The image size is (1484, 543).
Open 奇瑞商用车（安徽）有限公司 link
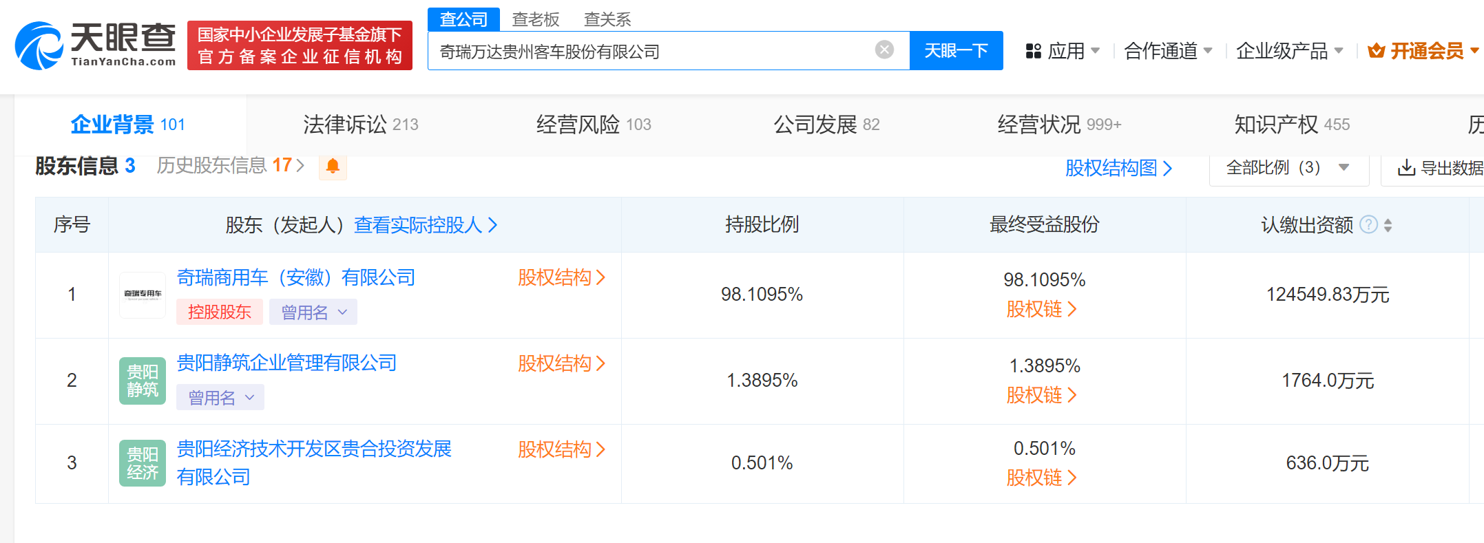coord(296,277)
